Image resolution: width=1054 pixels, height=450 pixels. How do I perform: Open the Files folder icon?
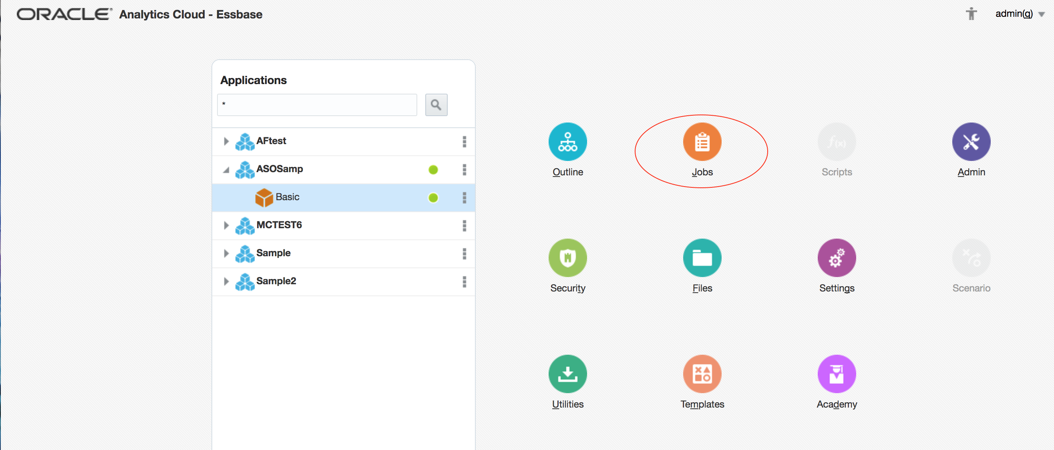tap(702, 258)
